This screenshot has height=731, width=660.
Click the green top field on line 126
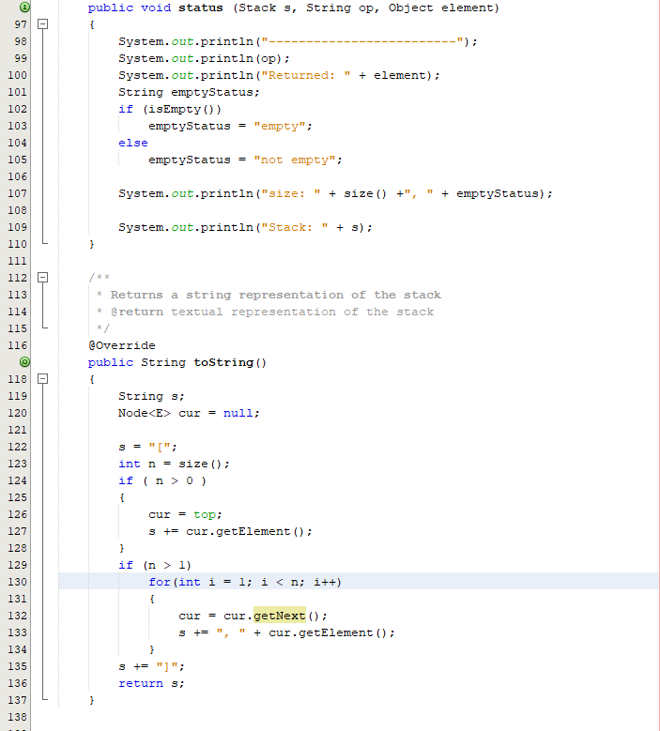(x=205, y=514)
